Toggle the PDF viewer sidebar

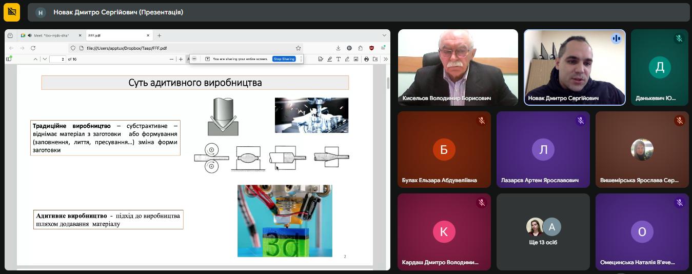click(x=9, y=59)
